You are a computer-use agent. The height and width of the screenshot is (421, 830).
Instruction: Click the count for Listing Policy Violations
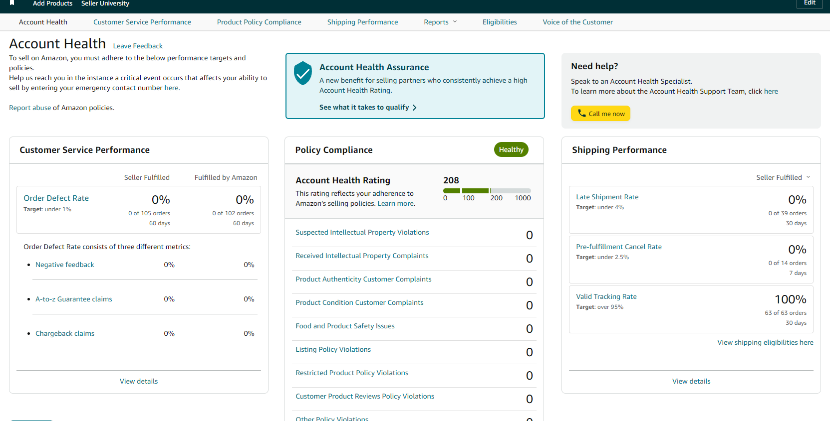point(530,352)
